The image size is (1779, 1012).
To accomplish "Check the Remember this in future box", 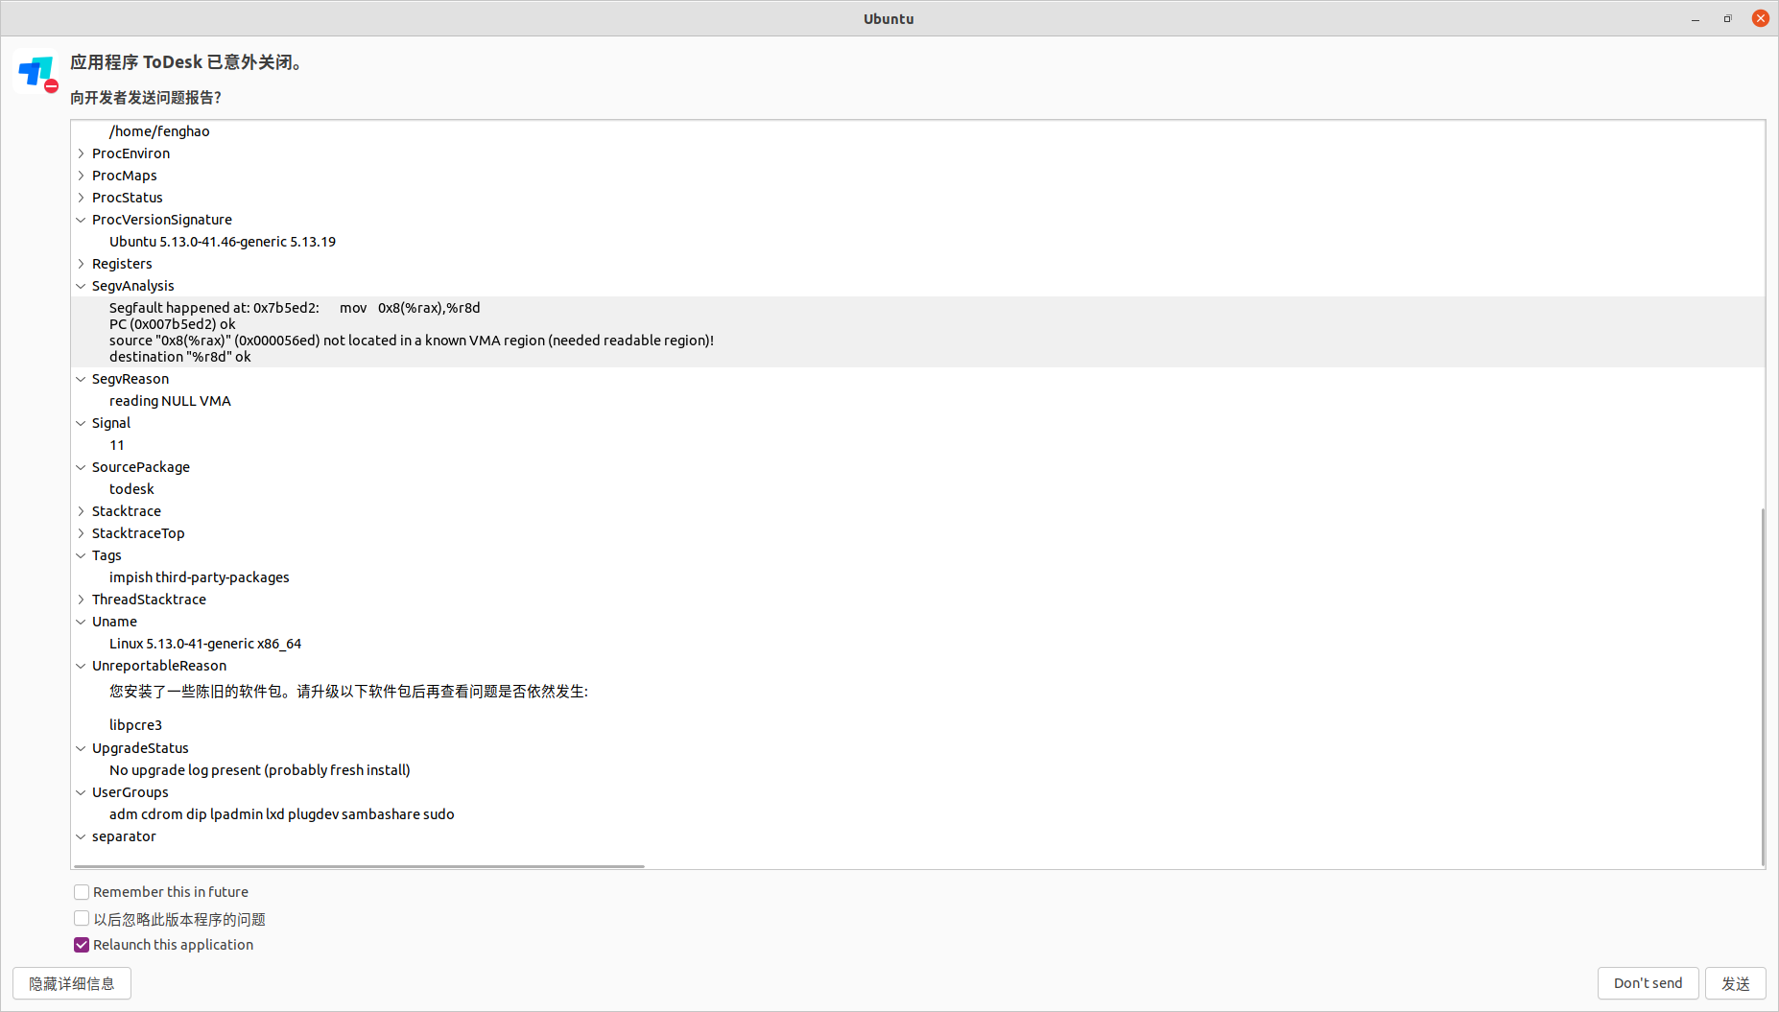I will tap(82, 892).
